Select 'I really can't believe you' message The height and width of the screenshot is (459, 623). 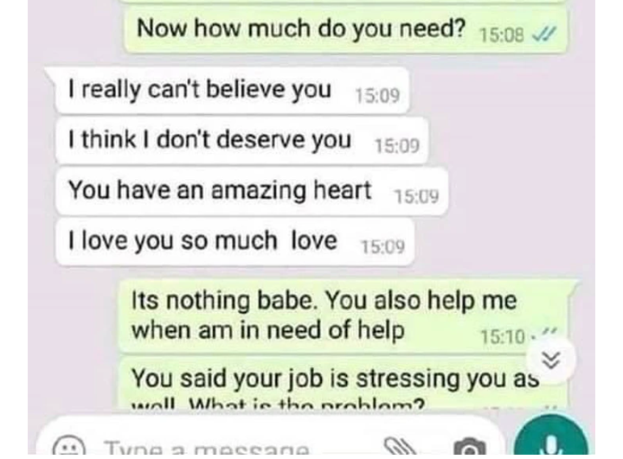click(x=230, y=90)
